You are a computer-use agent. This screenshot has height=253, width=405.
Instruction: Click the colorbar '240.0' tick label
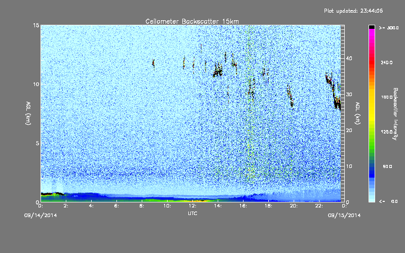(x=387, y=63)
